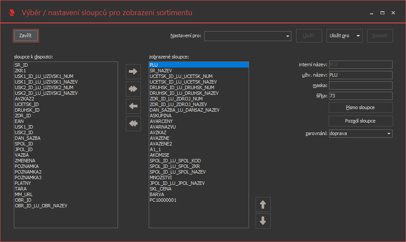Image resolution: width=406 pixels, height=242 pixels.
Task: Move selected column right with single arrow
Action: point(133,71)
